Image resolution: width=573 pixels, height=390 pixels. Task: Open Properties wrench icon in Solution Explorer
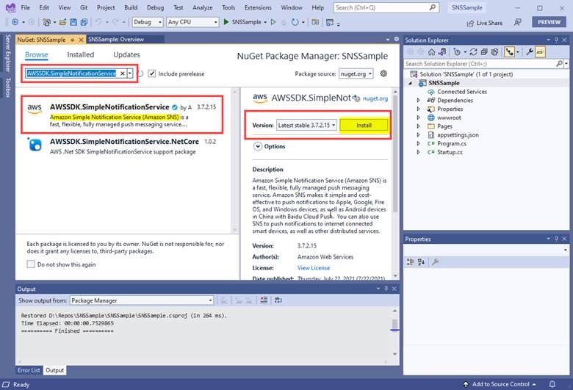[x=530, y=52]
